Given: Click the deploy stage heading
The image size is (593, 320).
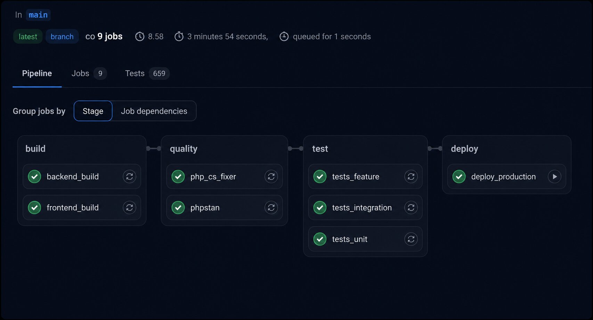Looking at the screenshot, I should pos(464,149).
